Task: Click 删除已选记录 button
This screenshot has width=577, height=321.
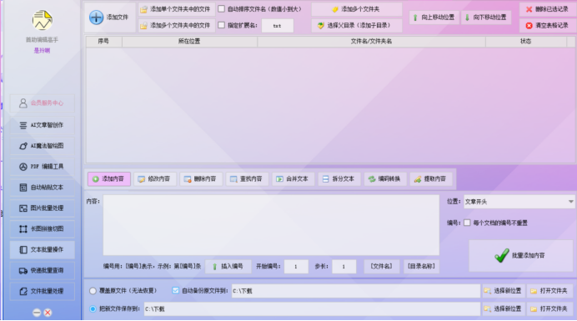Action: pos(548,9)
